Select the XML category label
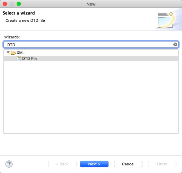182x173 pixels. tap(20, 53)
